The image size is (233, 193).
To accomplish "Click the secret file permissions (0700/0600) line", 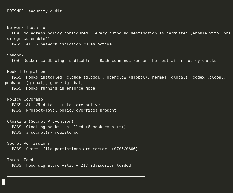I will click(75, 149).
